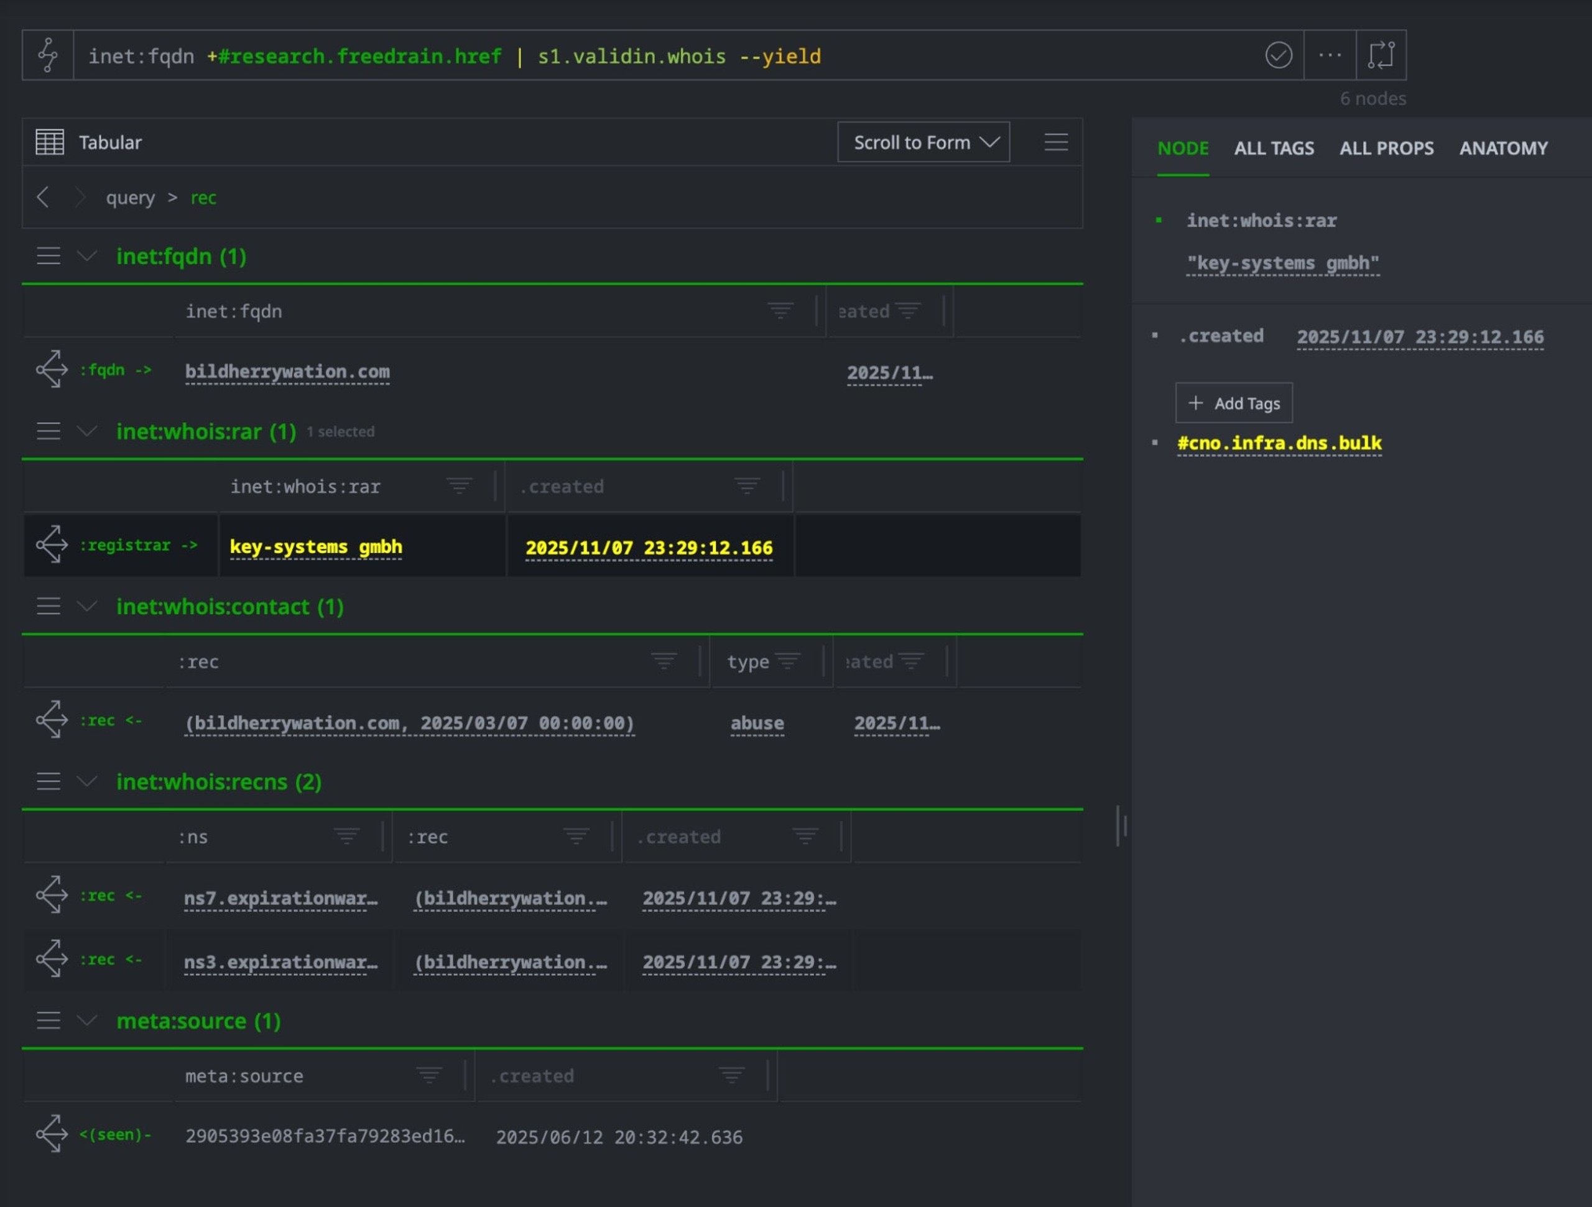Filter the recns :rec column
1592x1207 pixels.
pyautogui.click(x=576, y=837)
